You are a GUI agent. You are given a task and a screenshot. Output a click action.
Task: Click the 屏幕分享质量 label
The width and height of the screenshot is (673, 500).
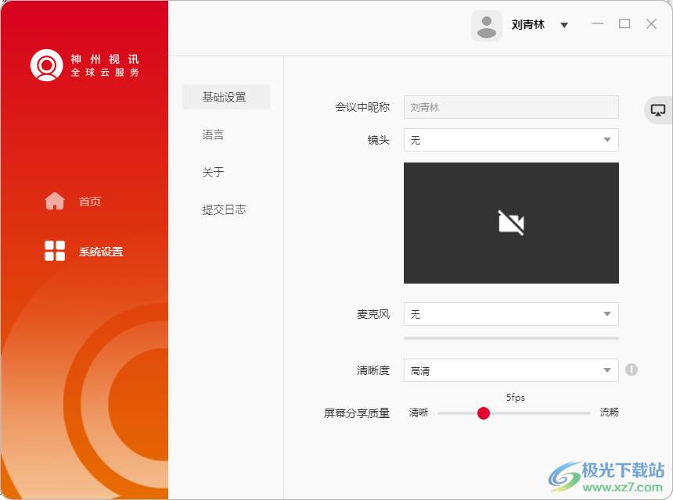[x=357, y=413]
